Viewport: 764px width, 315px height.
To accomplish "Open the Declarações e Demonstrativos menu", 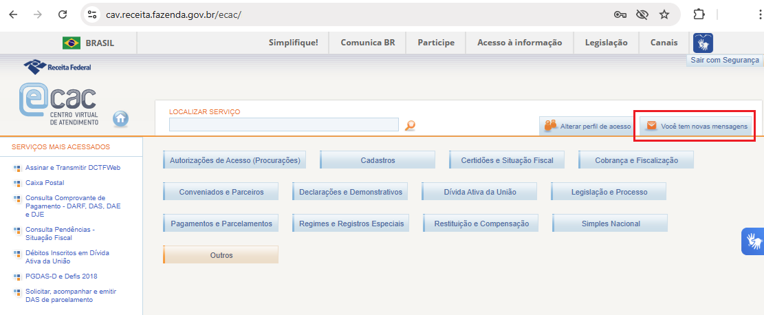I will (x=351, y=192).
